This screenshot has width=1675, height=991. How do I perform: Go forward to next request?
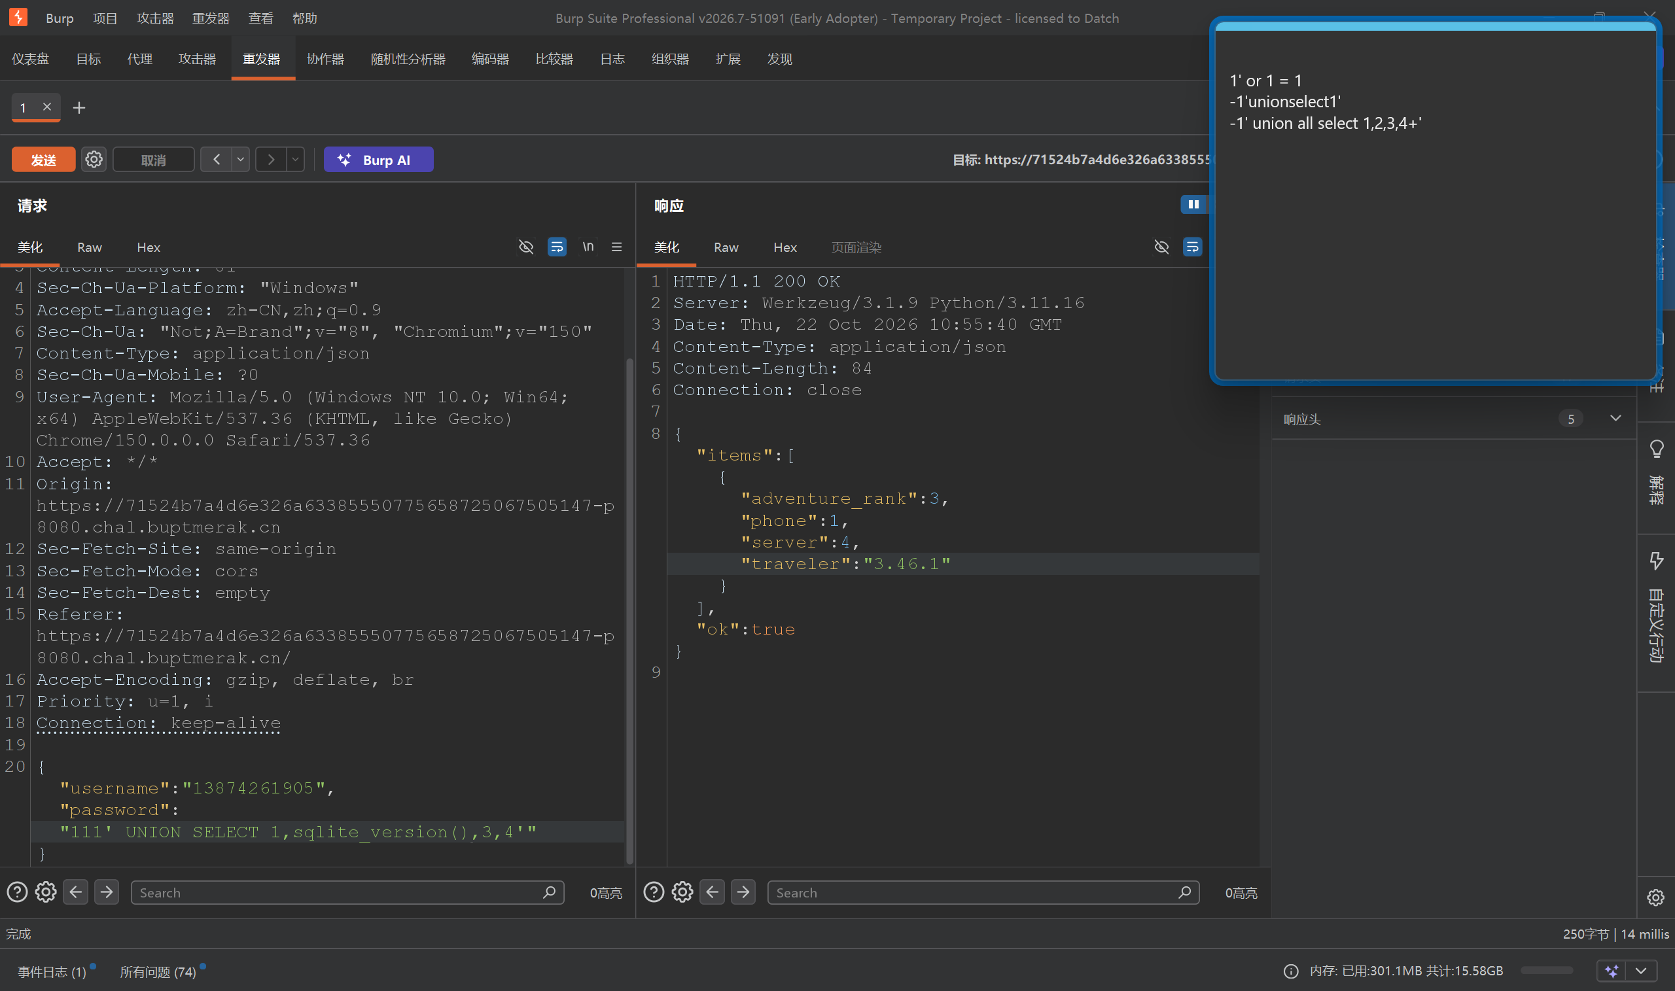(270, 160)
